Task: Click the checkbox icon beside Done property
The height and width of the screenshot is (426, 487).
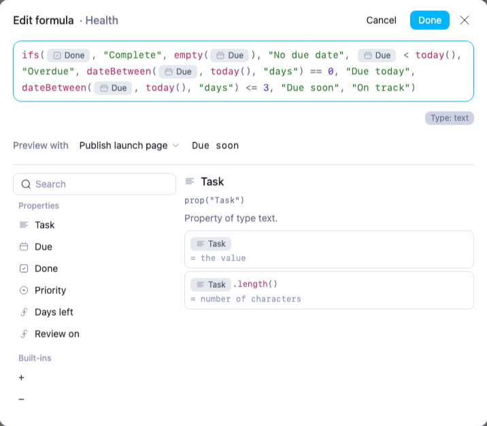Action: click(x=24, y=269)
